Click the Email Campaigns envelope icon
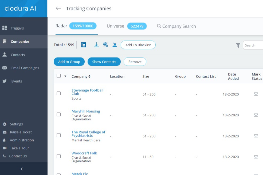The height and width of the screenshot is (175, 263). click(x=5, y=68)
